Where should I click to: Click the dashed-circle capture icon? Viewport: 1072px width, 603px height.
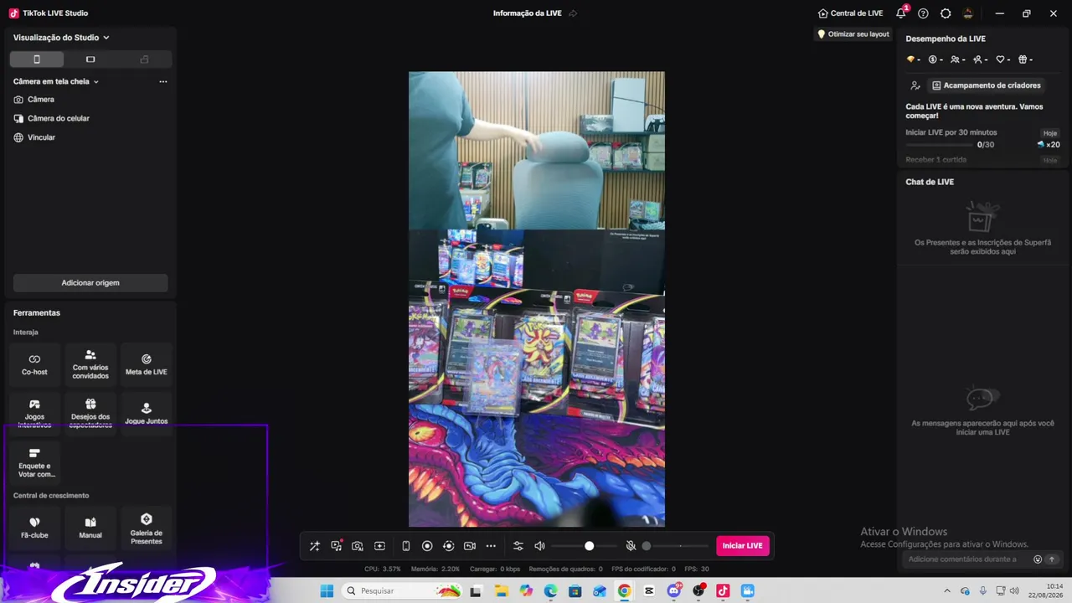coord(448,546)
